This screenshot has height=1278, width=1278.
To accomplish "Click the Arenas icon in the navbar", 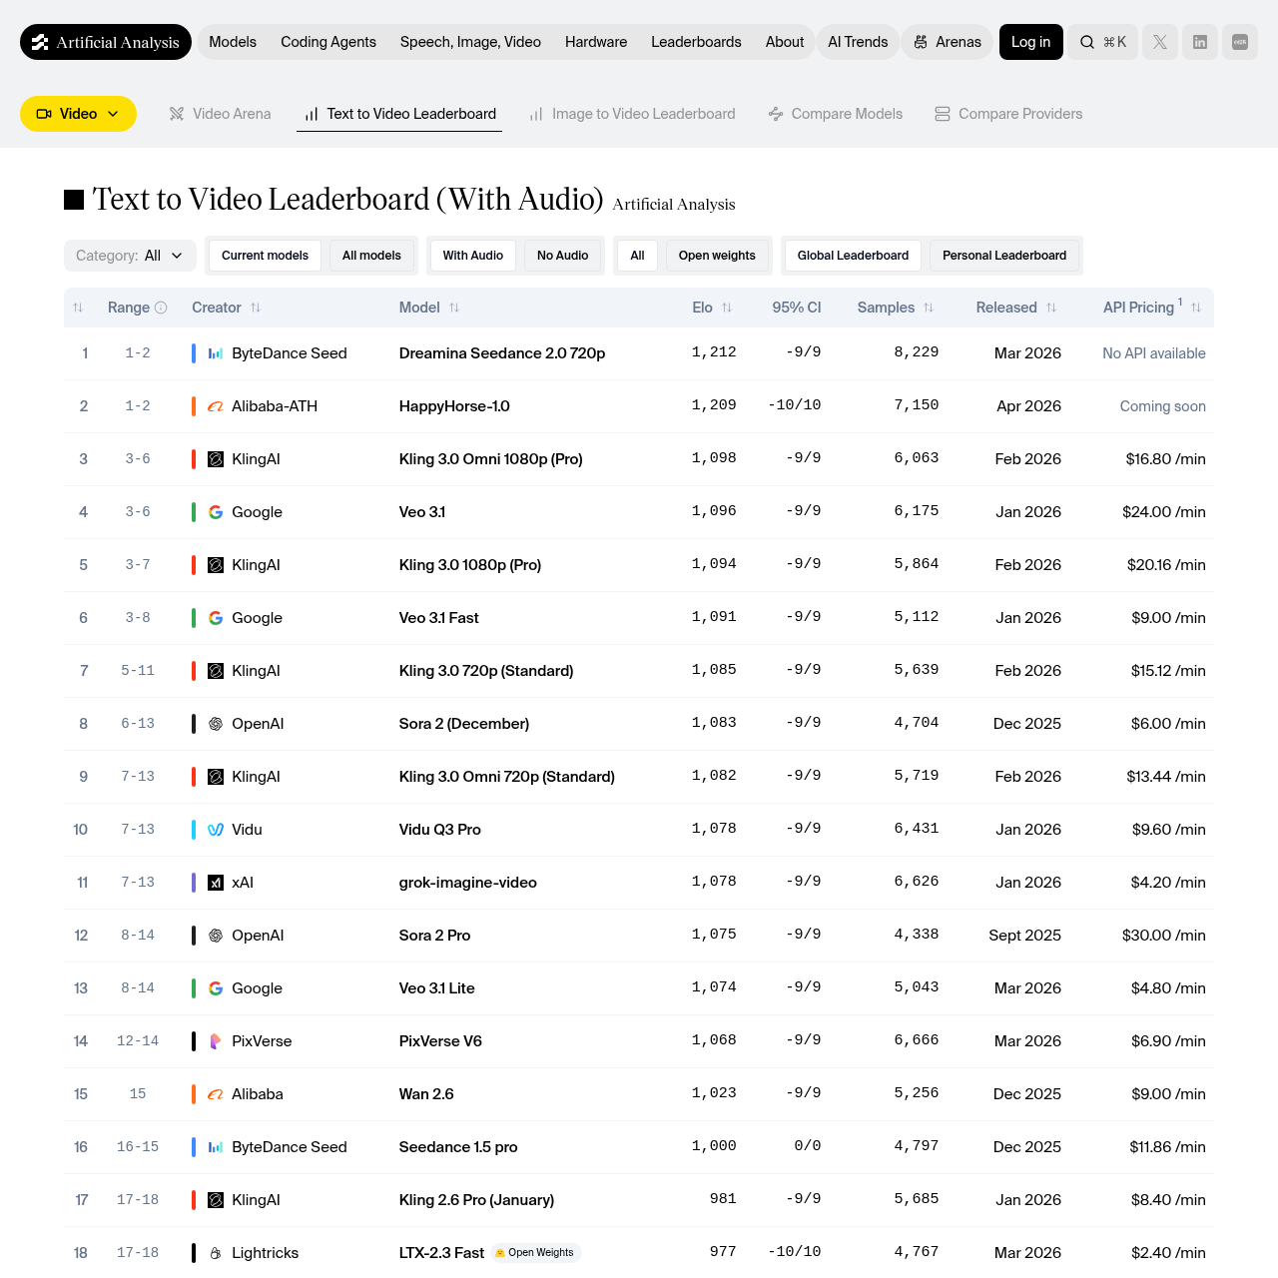I will tap(921, 42).
